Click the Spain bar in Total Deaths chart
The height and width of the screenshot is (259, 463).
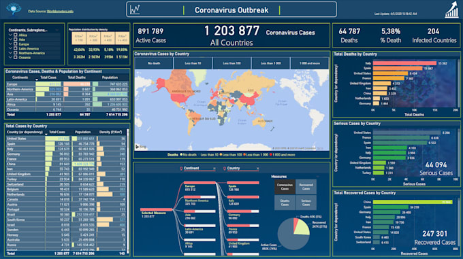coord(398,68)
